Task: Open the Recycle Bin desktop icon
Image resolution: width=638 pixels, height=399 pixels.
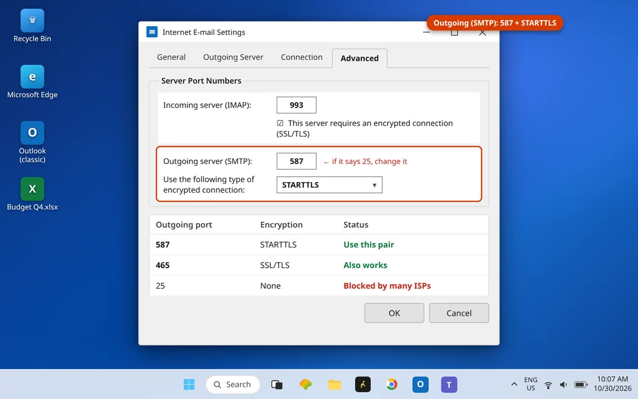Action: (x=32, y=26)
